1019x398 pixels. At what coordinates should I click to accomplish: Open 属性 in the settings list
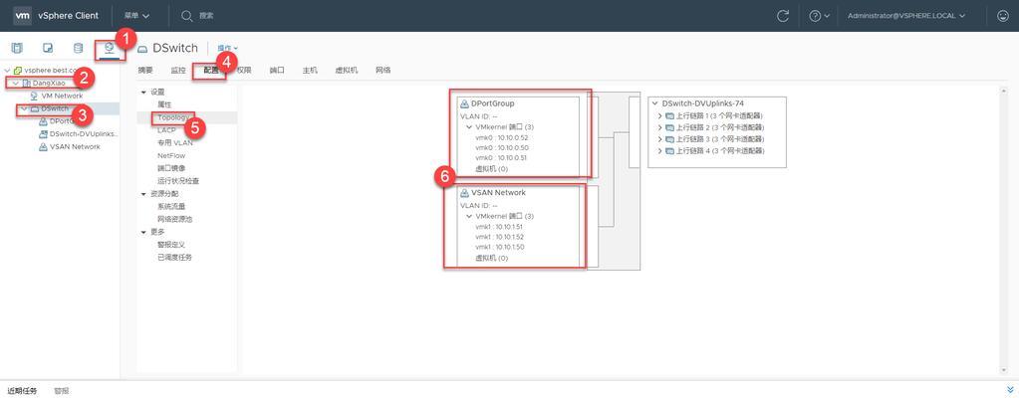click(164, 104)
